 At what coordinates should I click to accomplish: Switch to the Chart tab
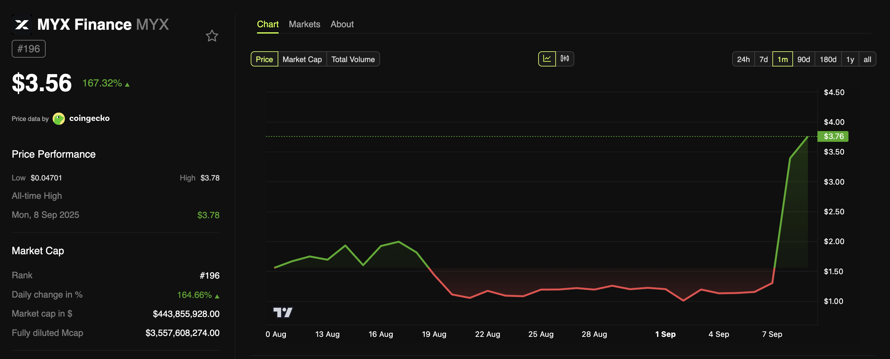pos(268,24)
